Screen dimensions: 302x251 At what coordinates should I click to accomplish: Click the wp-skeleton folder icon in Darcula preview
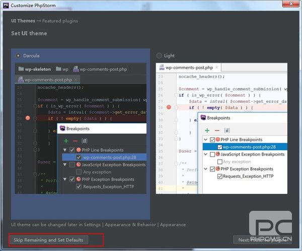pos(21,69)
